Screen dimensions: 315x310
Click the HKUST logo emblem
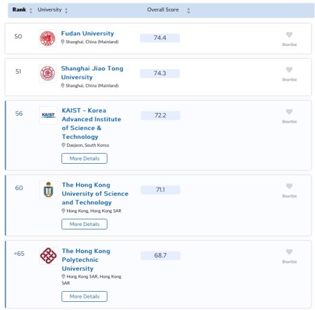click(x=48, y=190)
